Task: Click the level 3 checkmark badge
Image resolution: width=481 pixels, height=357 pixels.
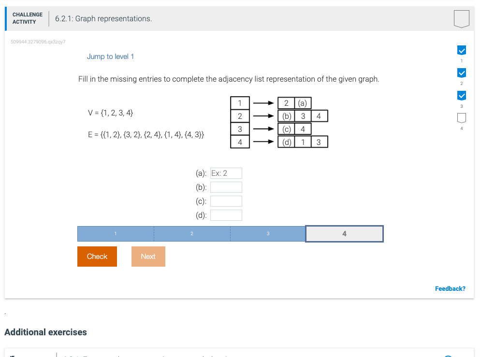Action: (x=462, y=95)
